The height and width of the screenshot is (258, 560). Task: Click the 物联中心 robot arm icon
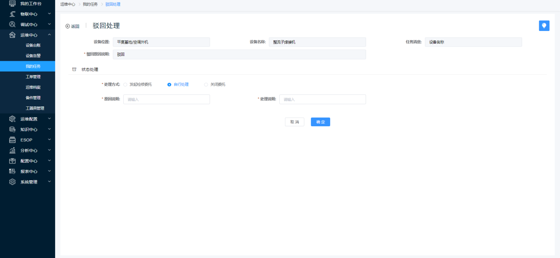coord(13,14)
